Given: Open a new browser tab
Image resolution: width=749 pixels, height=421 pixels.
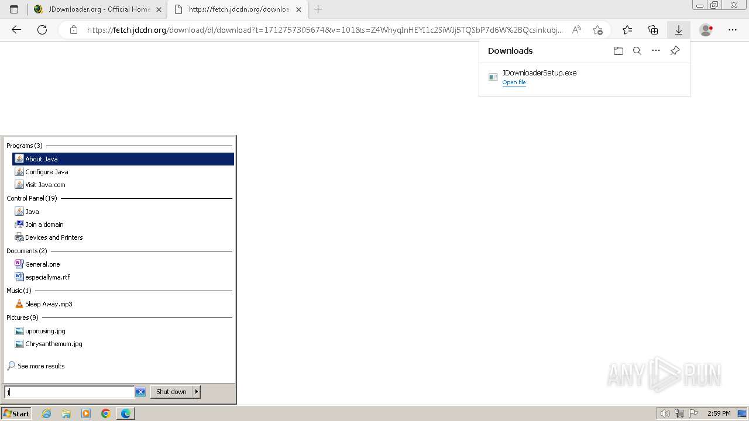Looking at the screenshot, I should [x=318, y=9].
